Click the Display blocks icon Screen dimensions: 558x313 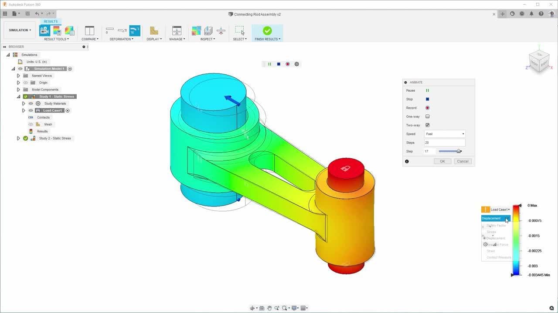click(x=154, y=30)
